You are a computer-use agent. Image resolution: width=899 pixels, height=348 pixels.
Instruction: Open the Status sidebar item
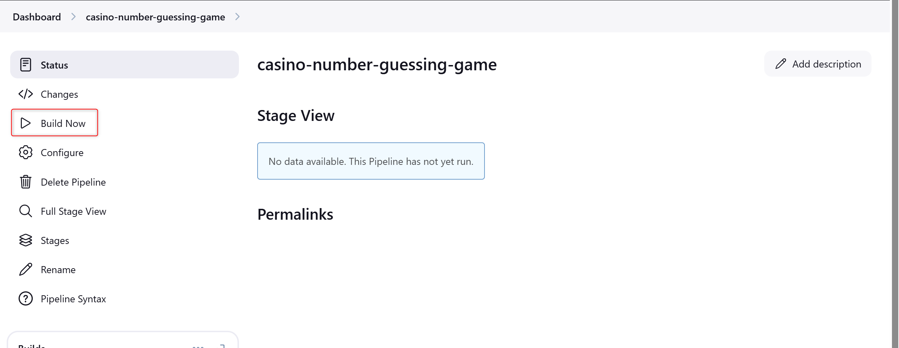tap(125, 65)
